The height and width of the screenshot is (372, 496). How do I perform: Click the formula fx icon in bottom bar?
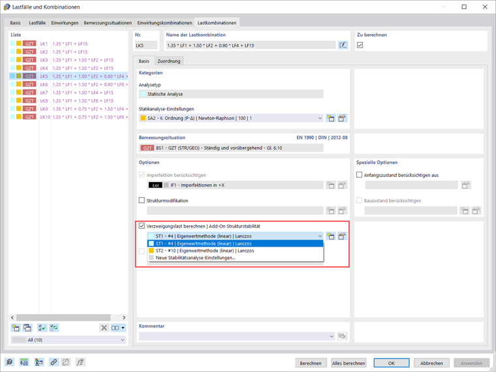click(x=80, y=362)
